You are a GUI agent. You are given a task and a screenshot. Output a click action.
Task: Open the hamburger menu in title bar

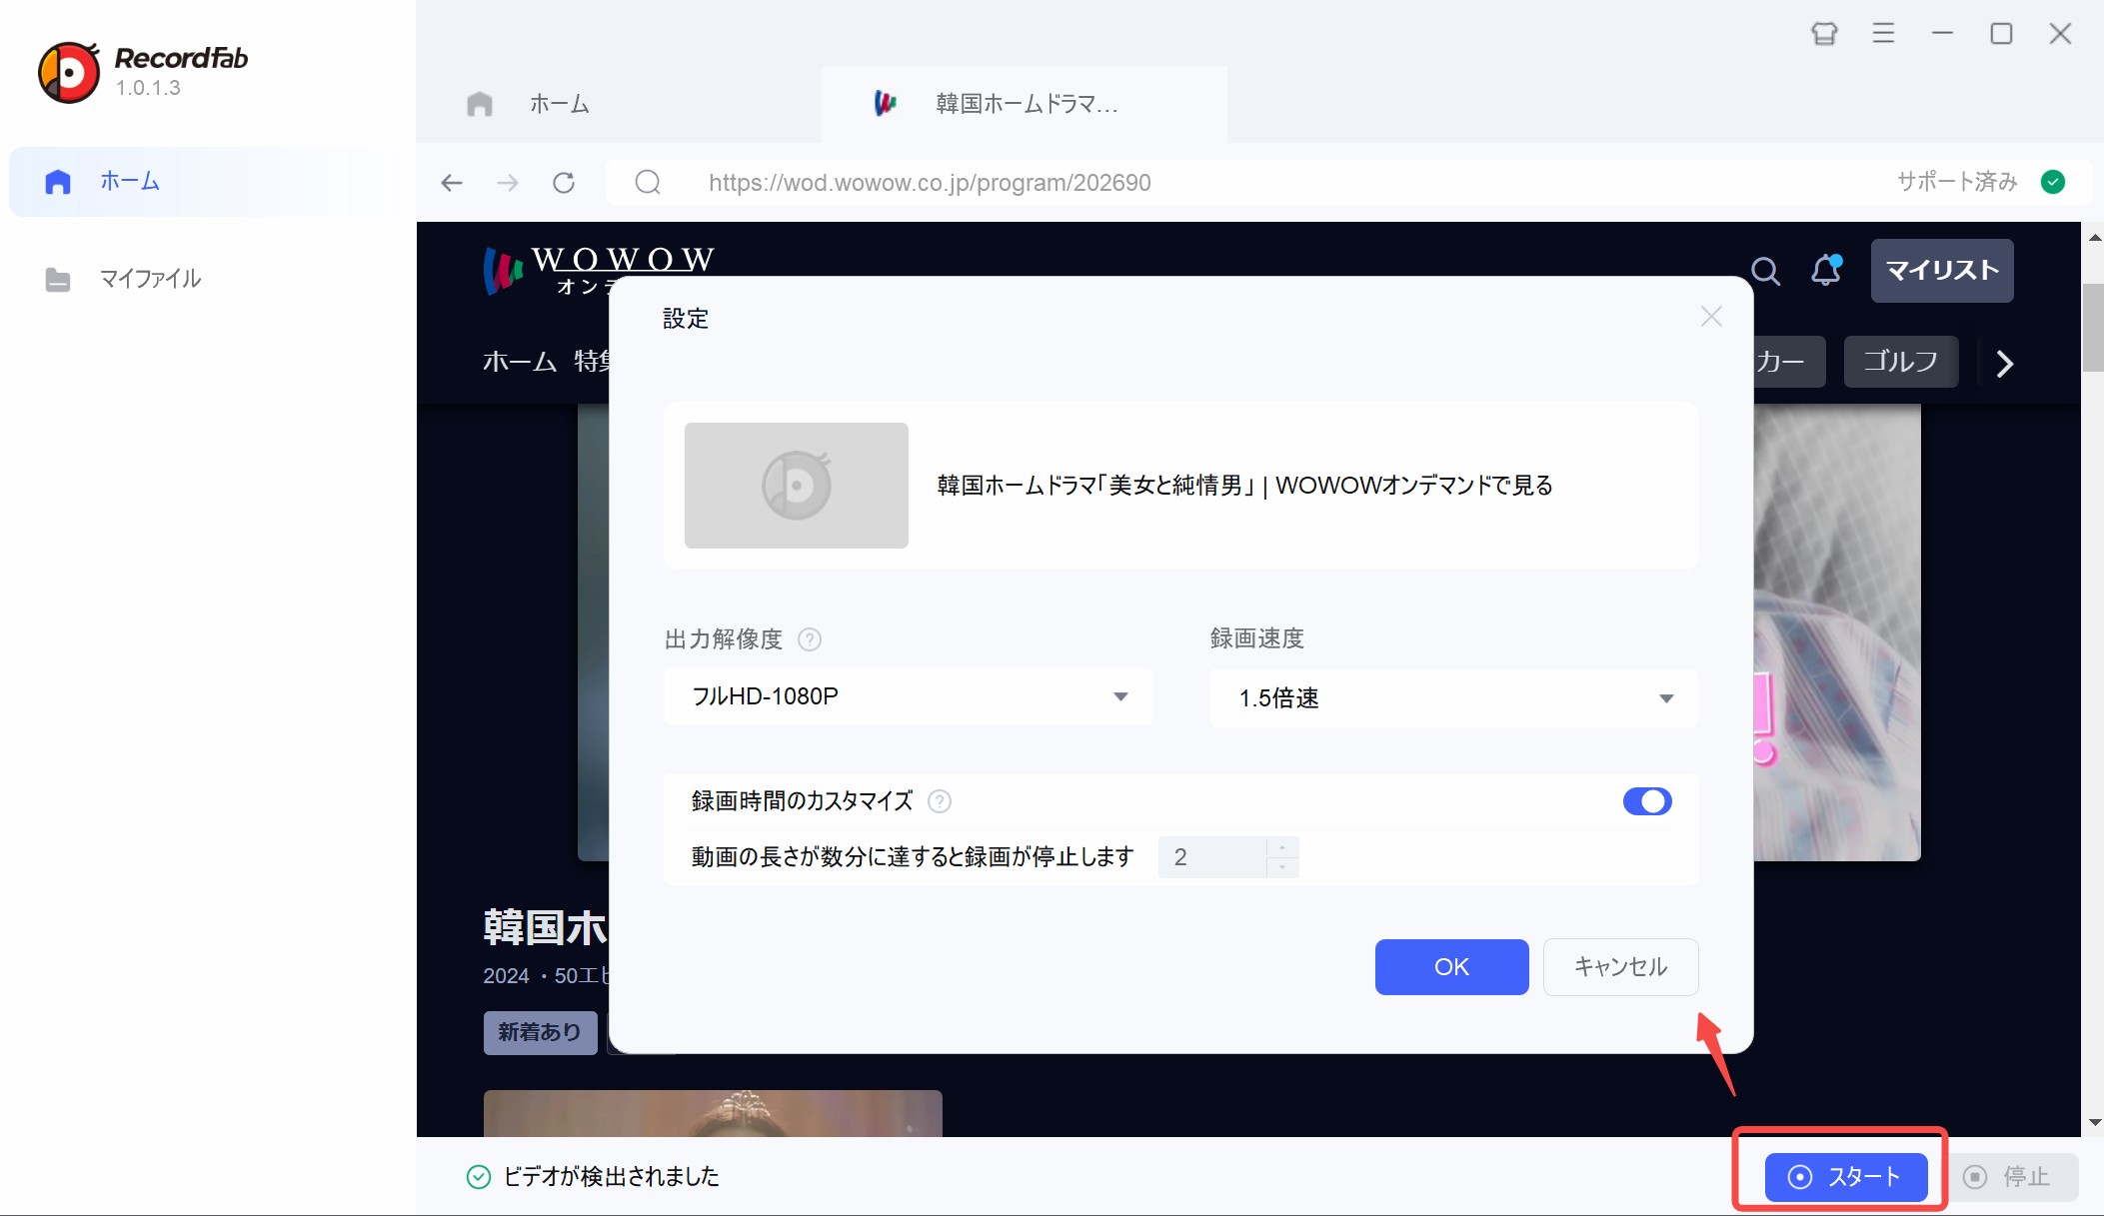1883,34
